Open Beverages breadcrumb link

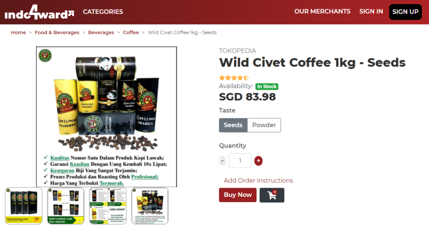pos(101,33)
